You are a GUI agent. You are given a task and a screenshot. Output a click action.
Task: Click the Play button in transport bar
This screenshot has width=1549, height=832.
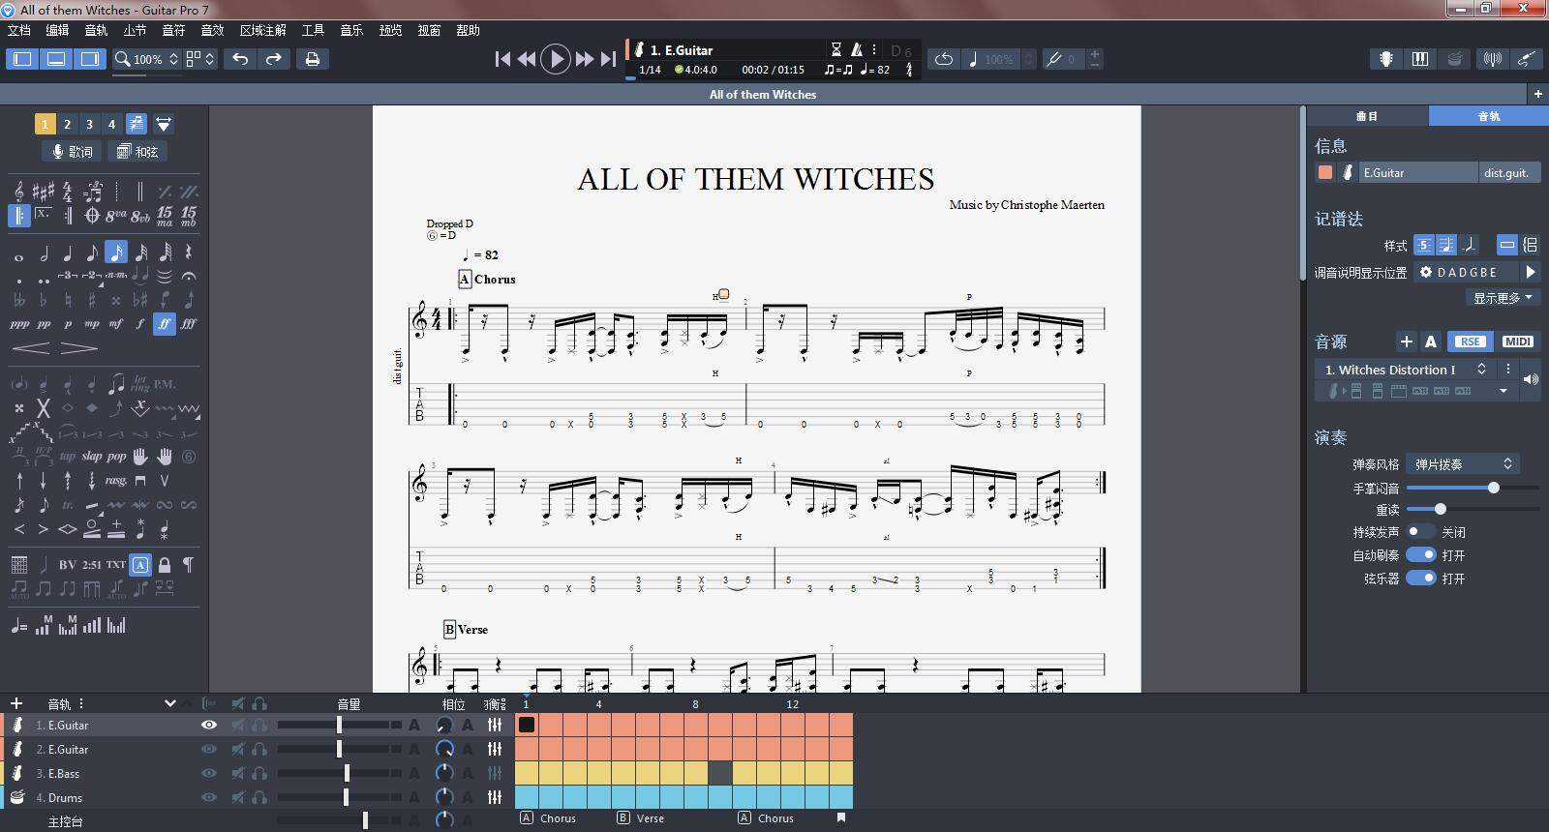555,59
